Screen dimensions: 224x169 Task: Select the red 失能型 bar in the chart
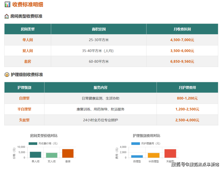170,153
